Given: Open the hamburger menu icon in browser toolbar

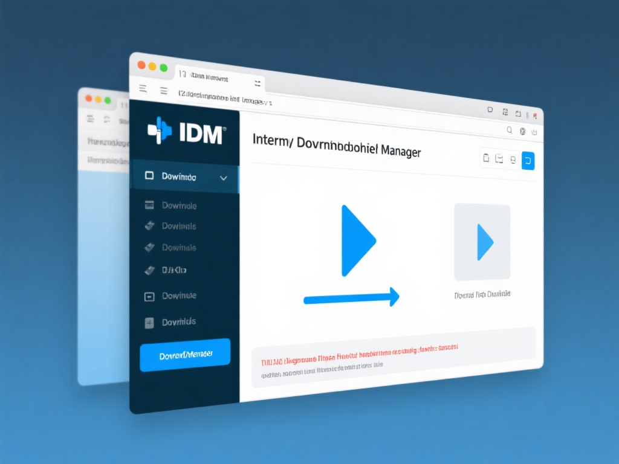Looking at the screenshot, I should pos(143,89).
